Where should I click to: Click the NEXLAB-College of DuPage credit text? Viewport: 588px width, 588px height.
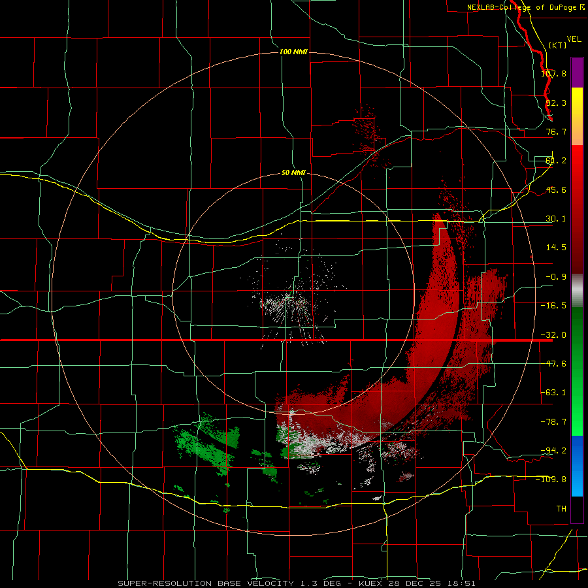[521, 7]
